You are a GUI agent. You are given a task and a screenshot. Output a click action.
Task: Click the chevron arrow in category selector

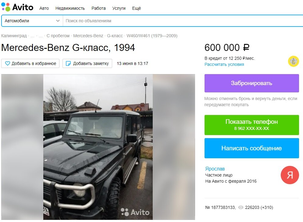tap(58, 21)
